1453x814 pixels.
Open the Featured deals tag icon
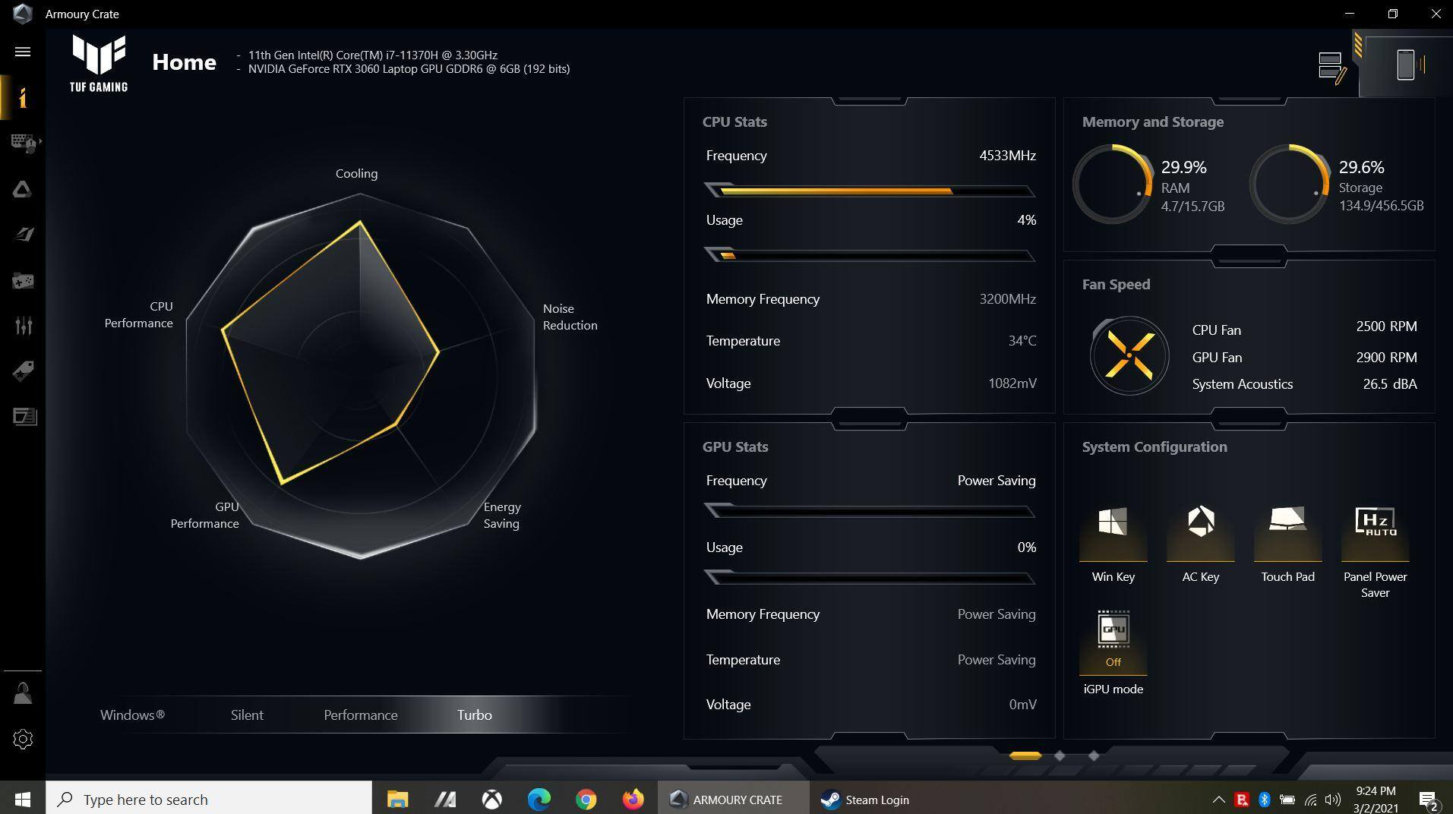click(23, 371)
